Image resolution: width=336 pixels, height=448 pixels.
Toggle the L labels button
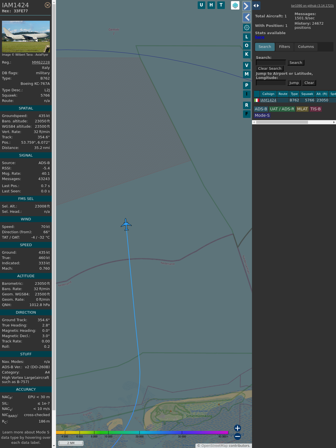(247, 37)
